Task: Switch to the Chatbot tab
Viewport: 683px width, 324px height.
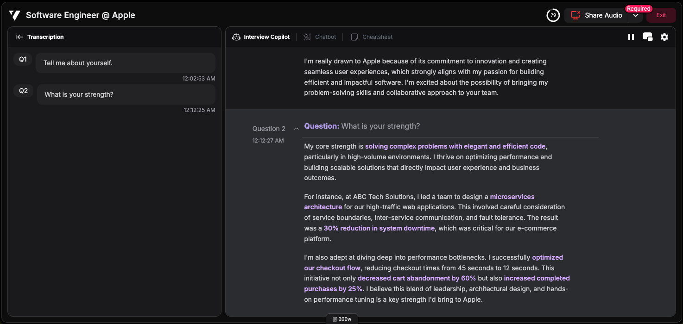Action: 320,37
